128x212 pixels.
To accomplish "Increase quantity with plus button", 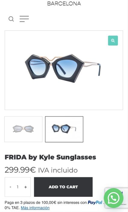I will click(26, 187).
